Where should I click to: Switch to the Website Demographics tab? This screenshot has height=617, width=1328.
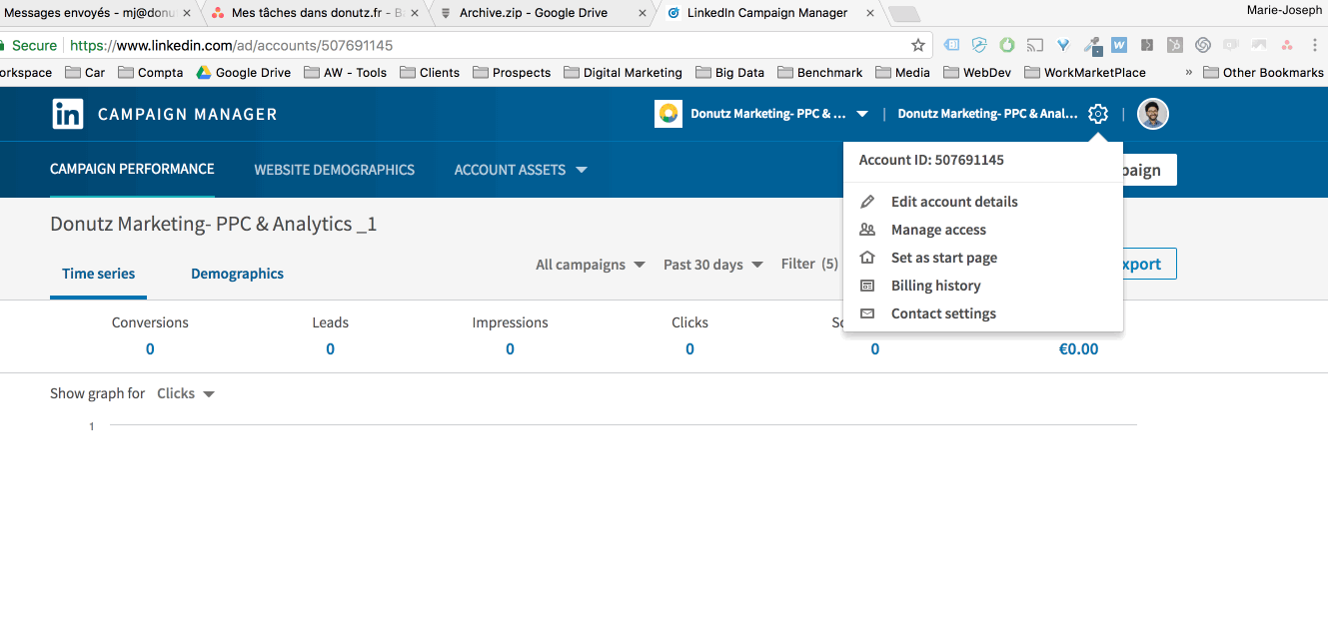click(334, 170)
